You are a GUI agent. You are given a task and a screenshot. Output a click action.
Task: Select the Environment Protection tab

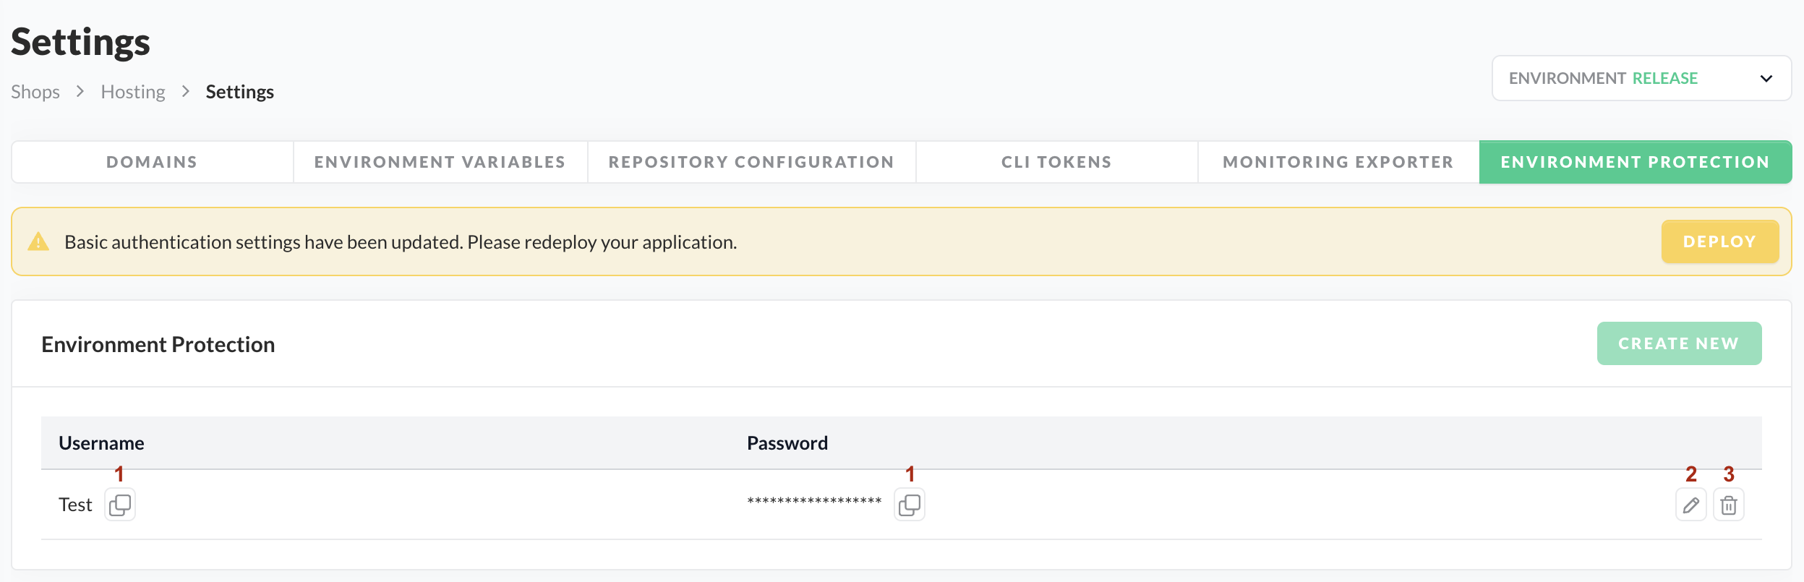click(x=1635, y=162)
